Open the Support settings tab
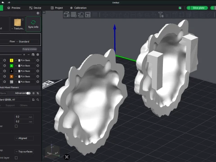Screen dimensions: 216x162 click(10, 105)
